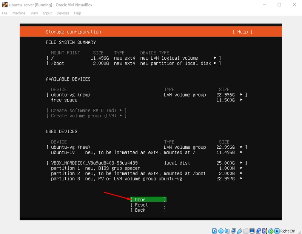The height and width of the screenshot is (234, 302).
Task: Expand partition 2 mounted at /boot row
Action: click(x=147, y=173)
